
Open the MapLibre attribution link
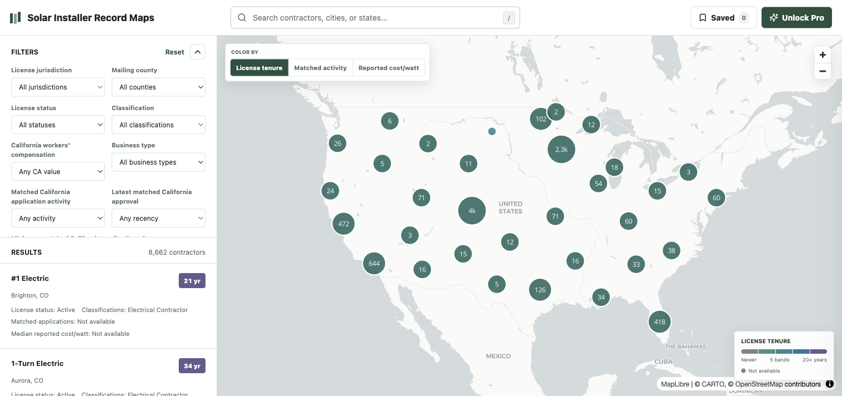coord(676,384)
